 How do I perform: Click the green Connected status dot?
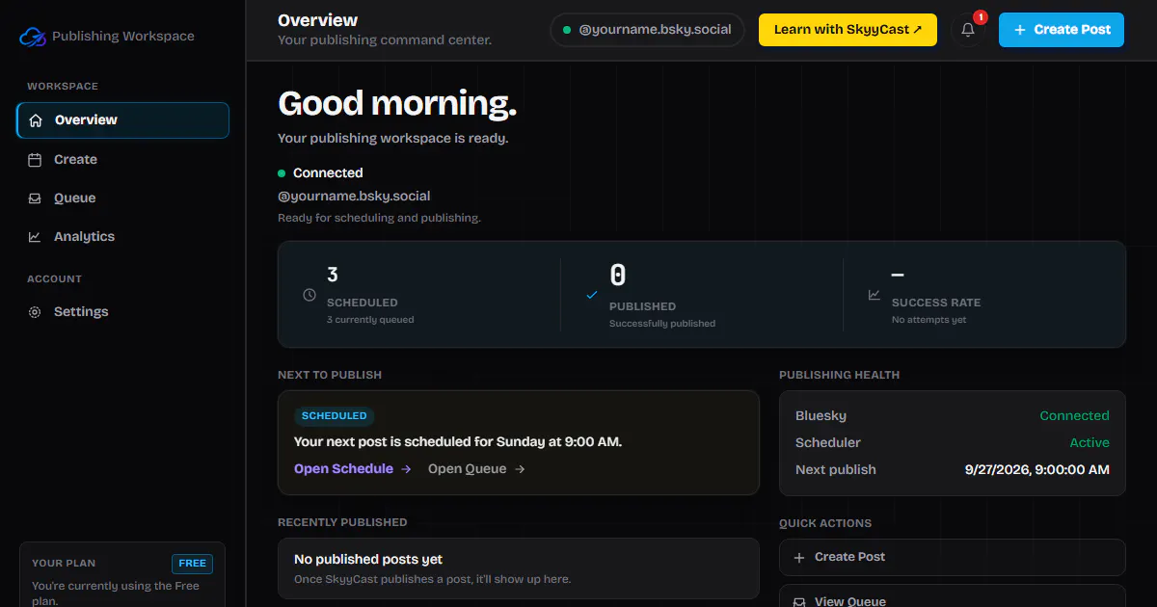click(282, 173)
